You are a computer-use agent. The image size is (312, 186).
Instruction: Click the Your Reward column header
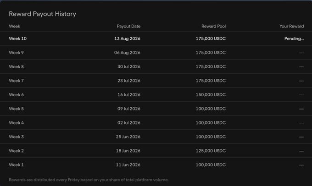click(x=291, y=26)
